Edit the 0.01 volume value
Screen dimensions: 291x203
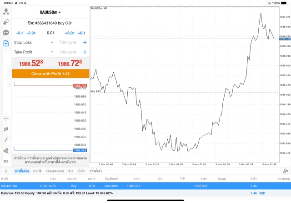pos(50,33)
